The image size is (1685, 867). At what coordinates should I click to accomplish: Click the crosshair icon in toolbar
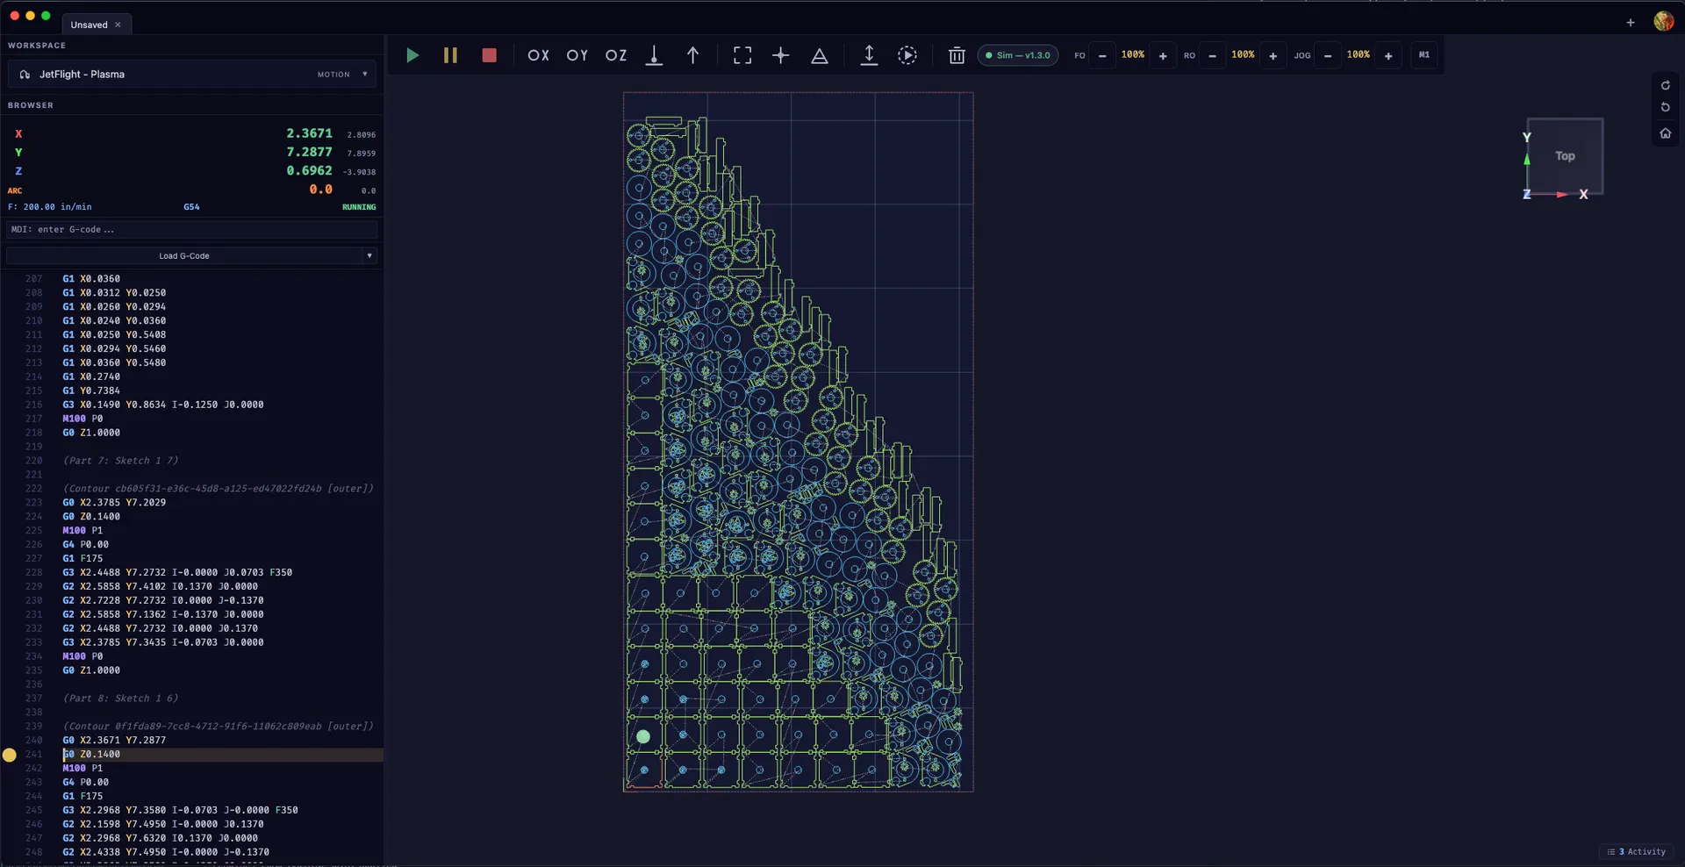[x=781, y=55]
